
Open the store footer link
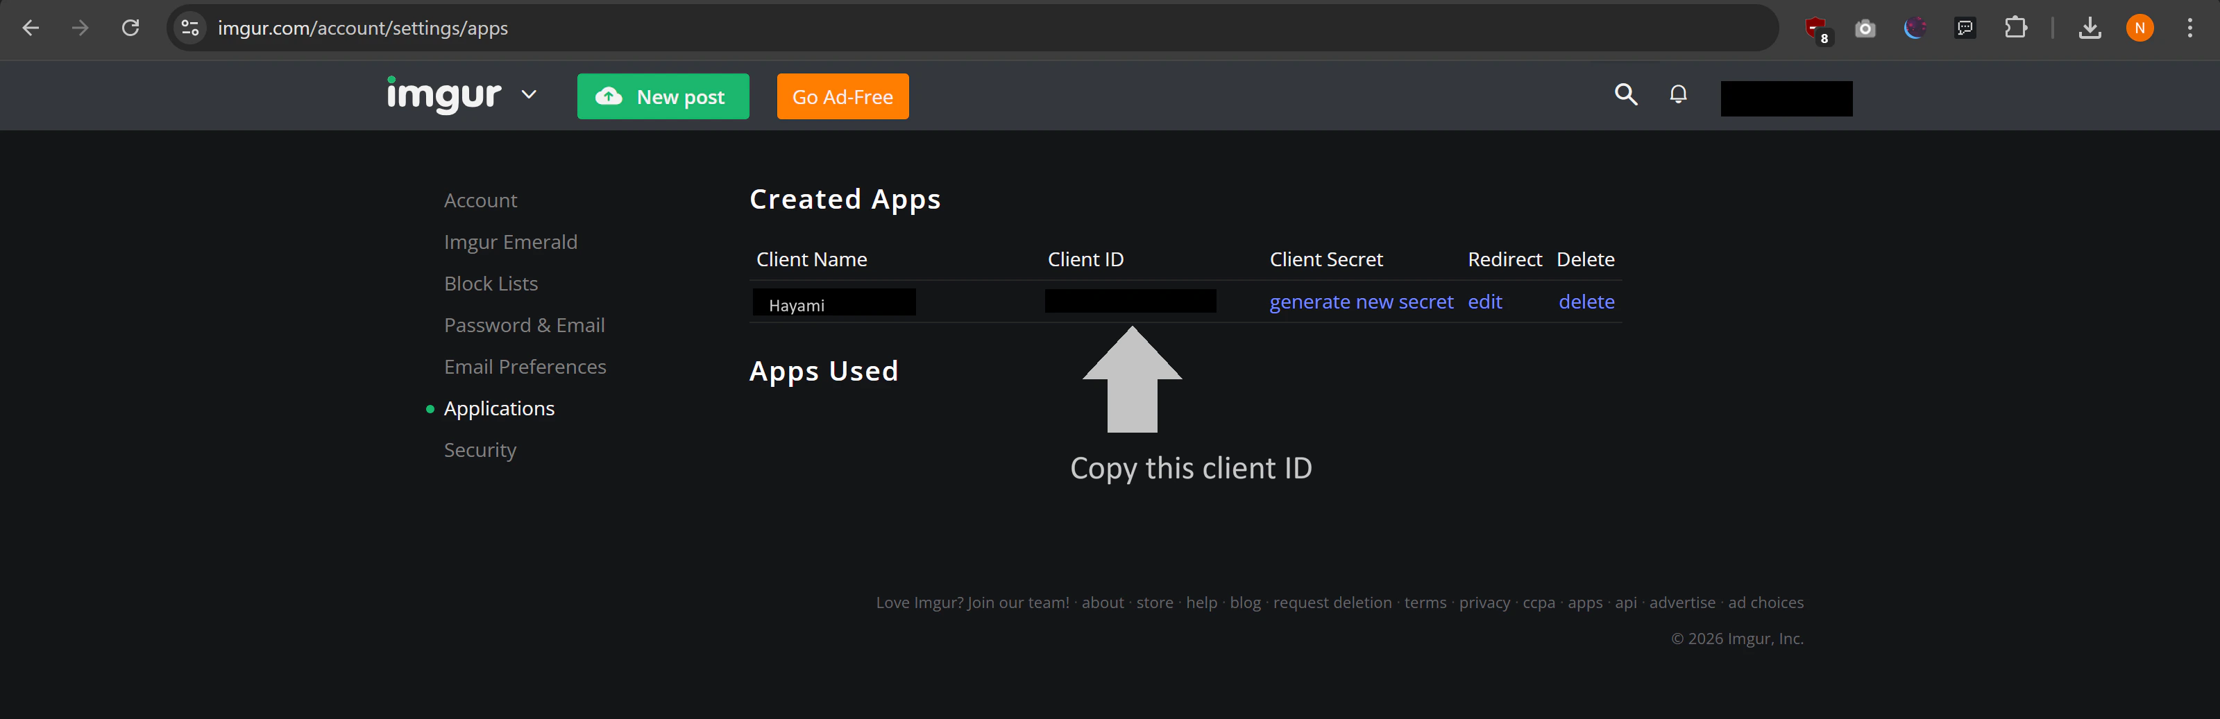(x=1154, y=603)
